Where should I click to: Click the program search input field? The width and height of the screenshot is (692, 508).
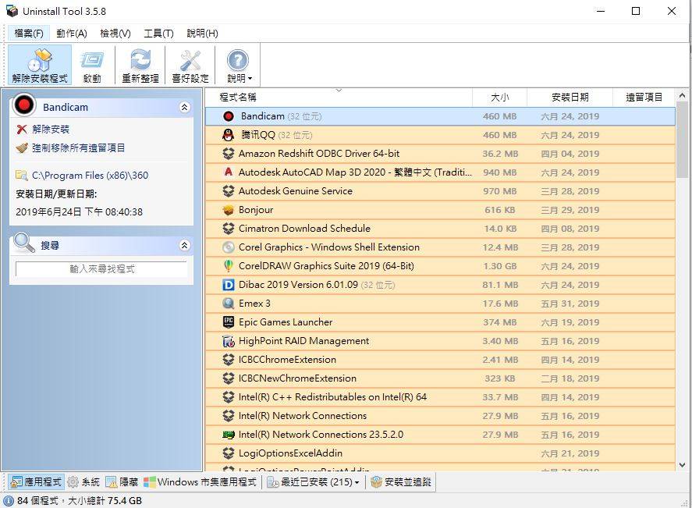(101, 268)
